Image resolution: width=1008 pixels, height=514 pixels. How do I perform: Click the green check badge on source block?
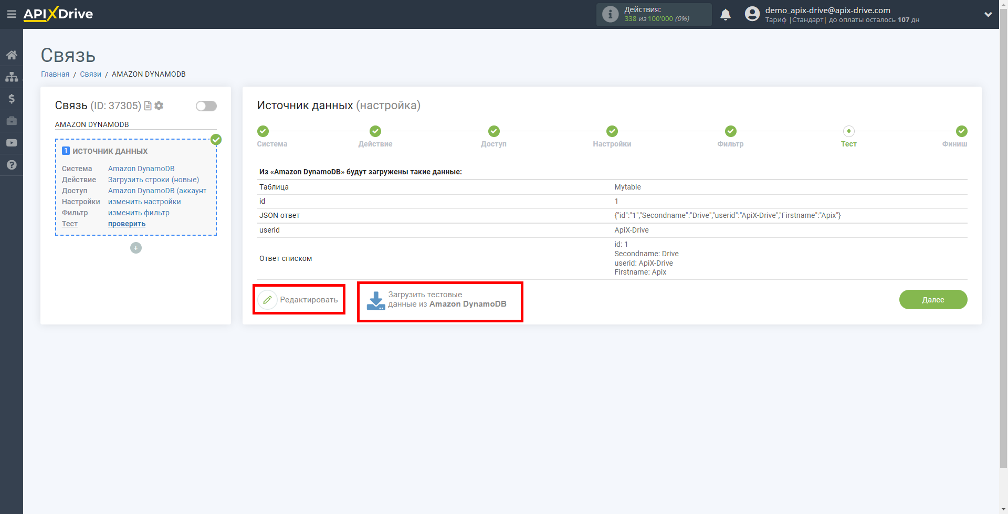tap(216, 140)
